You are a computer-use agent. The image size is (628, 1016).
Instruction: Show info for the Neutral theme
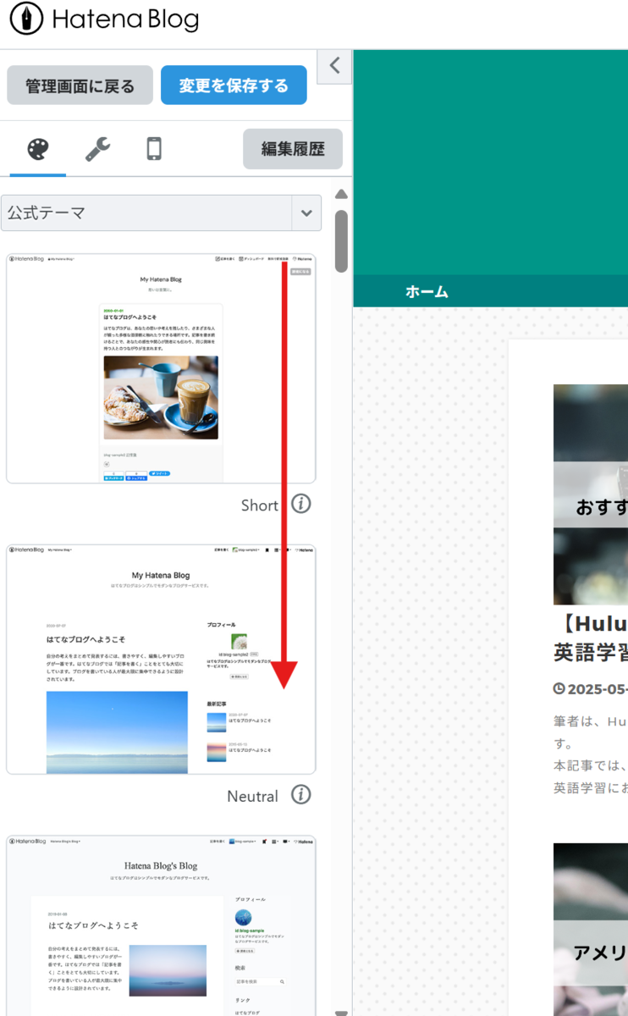(301, 795)
